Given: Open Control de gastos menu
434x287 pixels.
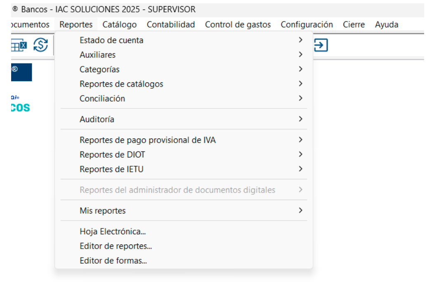Looking at the screenshot, I should (238, 25).
